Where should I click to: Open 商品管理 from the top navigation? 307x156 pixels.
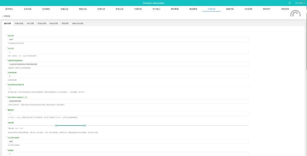click(x=193, y=9)
